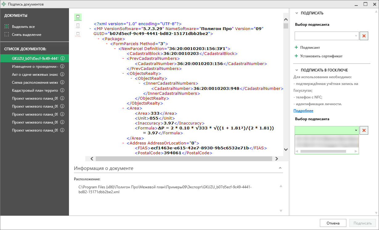Switch to XML view icon
The image size is (379, 230).
(x=78, y=17)
